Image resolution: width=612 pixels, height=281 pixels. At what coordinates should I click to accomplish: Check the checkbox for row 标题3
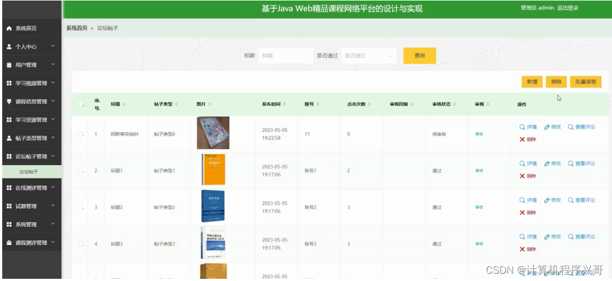[x=81, y=244]
